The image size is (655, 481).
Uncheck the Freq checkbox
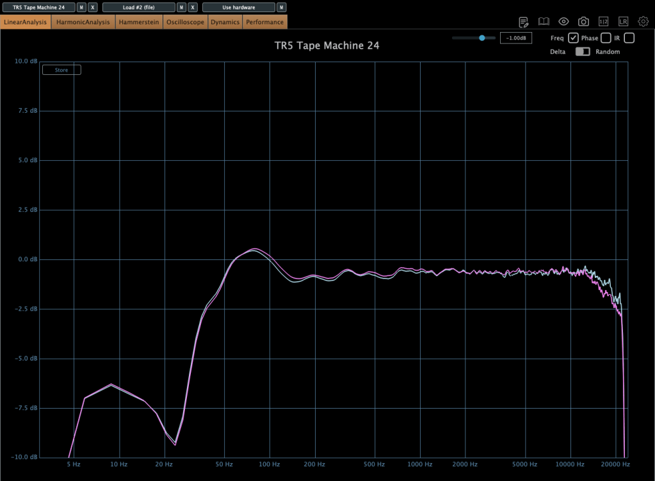573,38
